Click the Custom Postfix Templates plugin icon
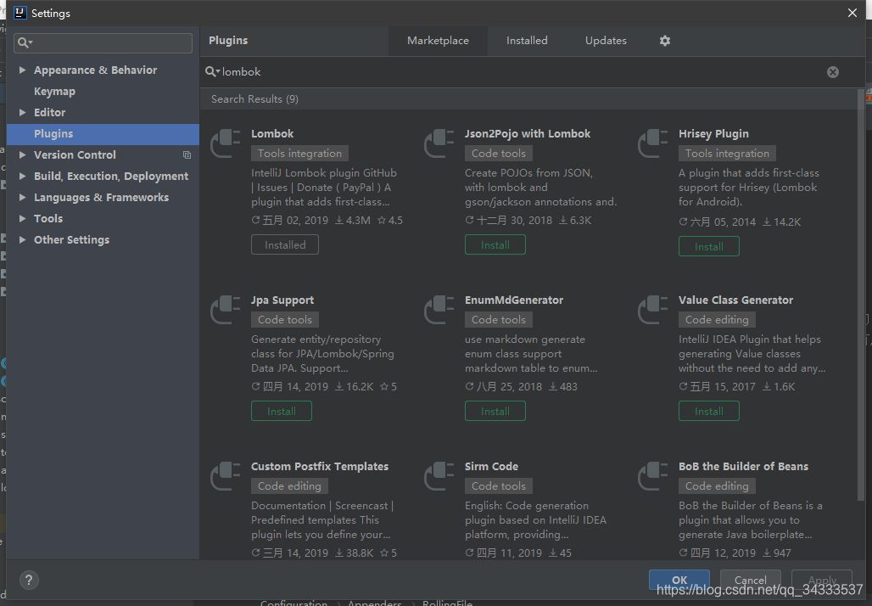 (226, 476)
